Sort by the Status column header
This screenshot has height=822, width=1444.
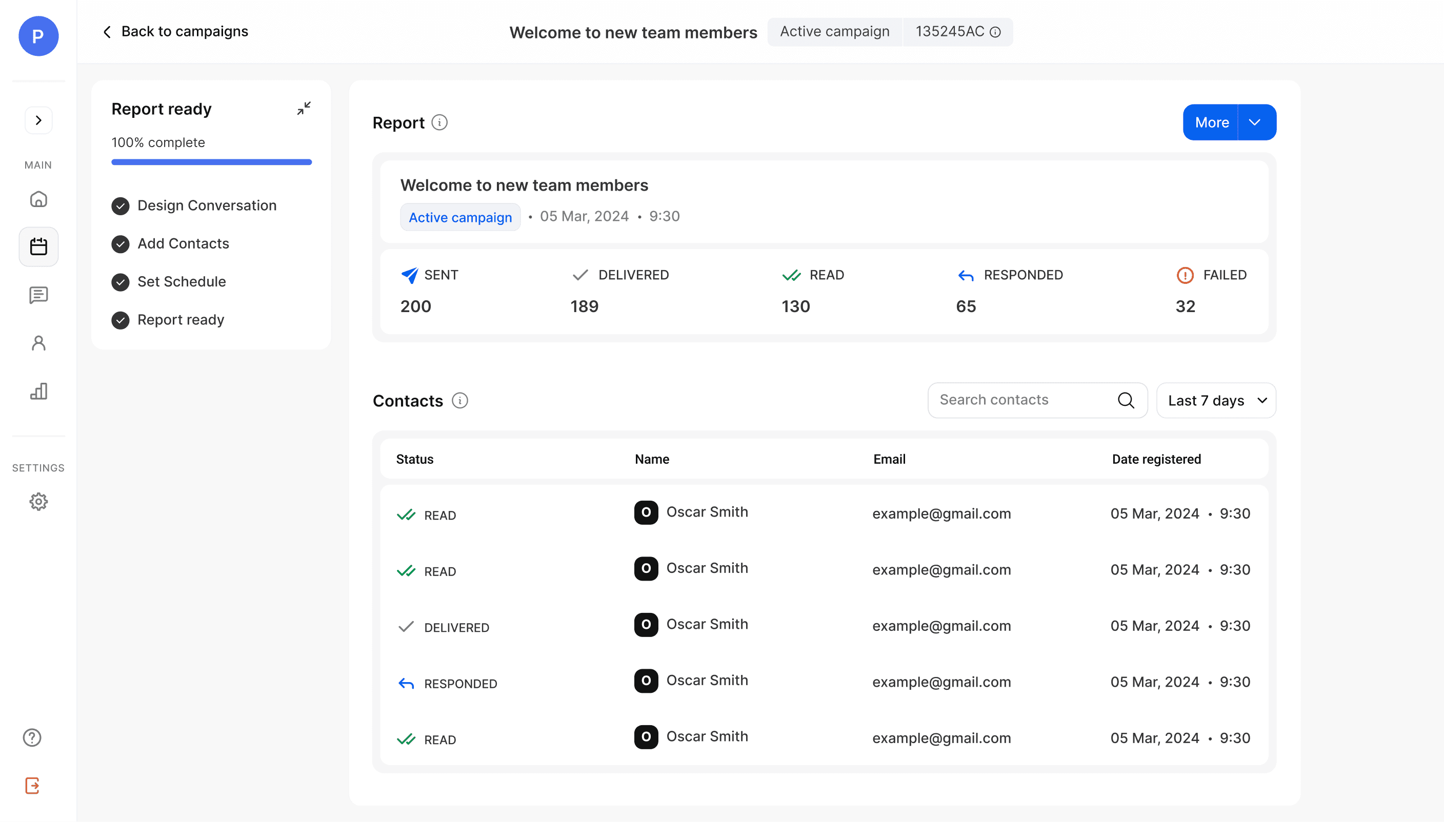[414, 459]
